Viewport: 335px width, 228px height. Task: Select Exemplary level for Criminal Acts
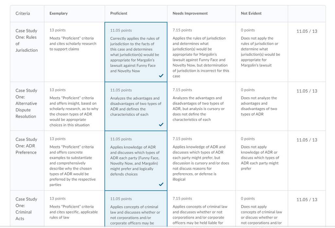74,209
